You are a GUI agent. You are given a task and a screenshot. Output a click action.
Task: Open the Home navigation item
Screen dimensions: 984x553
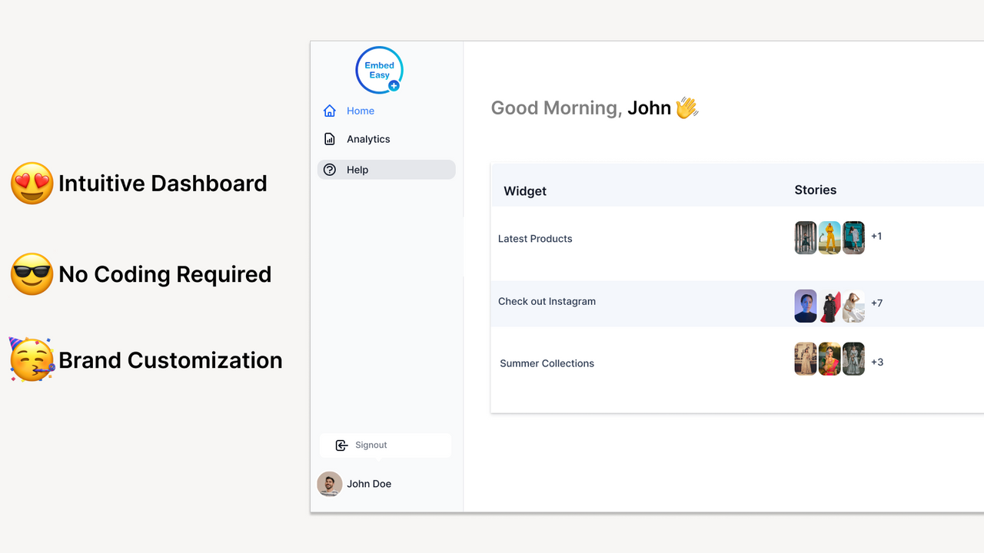tap(359, 111)
